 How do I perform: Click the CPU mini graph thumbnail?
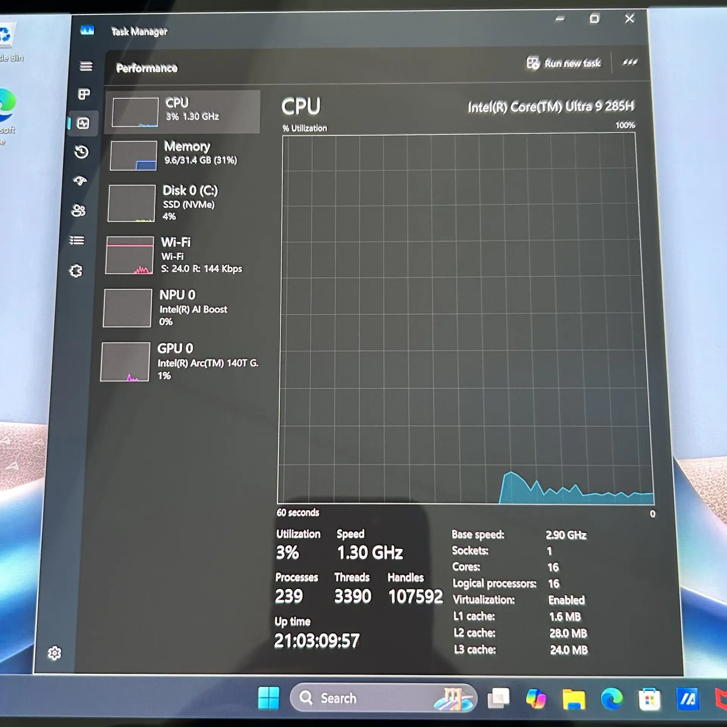[135, 112]
